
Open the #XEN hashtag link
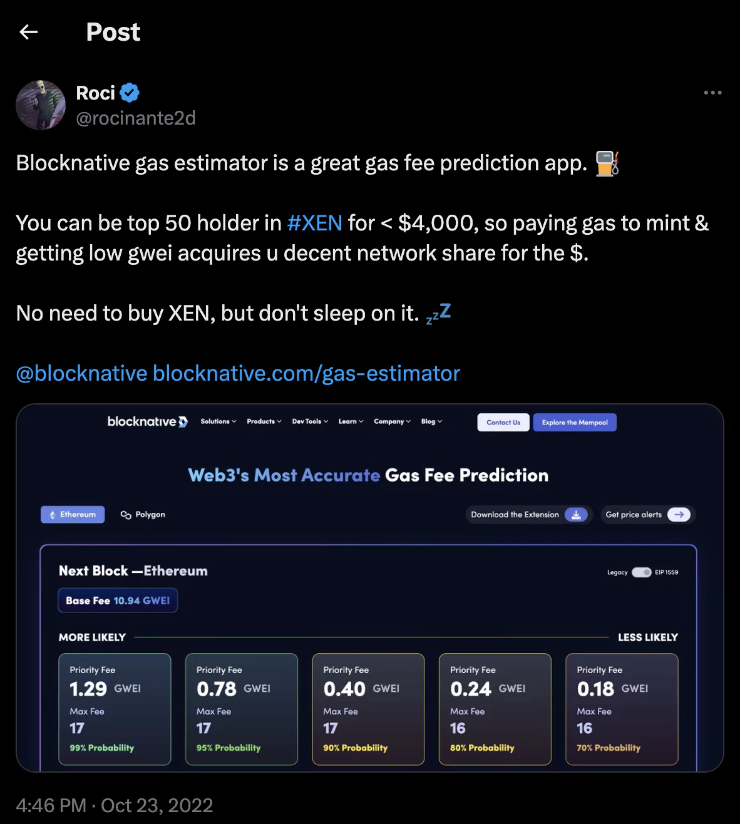[x=315, y=223]
